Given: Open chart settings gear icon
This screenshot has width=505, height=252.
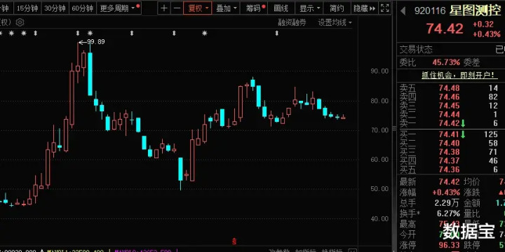Looking at the screenshot, I should pos(20,22).
